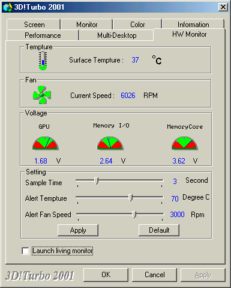The width and height of the screenshot is (231, 288).
Task: Click the green fan icon
Action: click(x=42, y=95)
